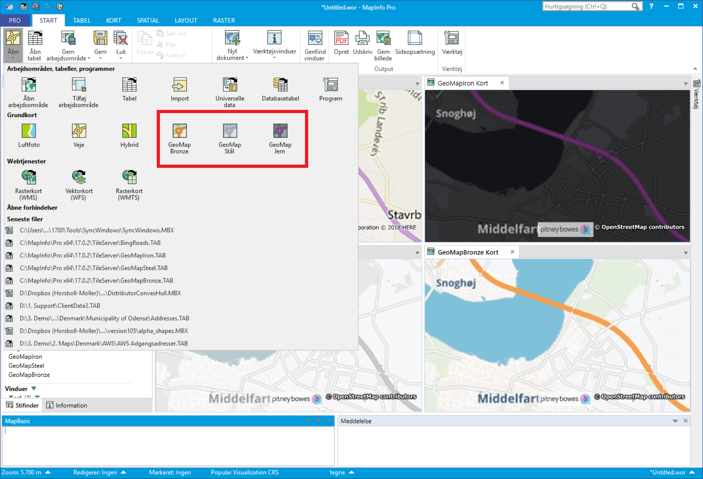Click Gem arbejdsområde in the ribbon
The height and width of the screenshot is (479, 703).
click(x=68, y=45)
